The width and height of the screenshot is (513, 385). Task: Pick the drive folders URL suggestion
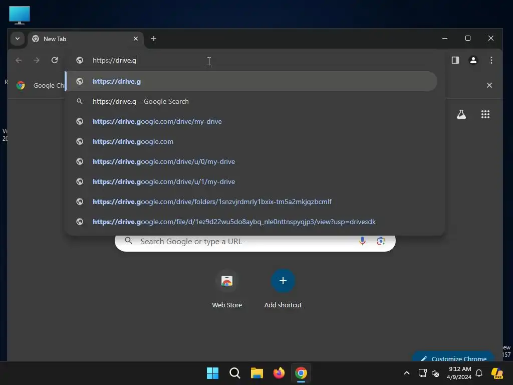tap(251, 202)
